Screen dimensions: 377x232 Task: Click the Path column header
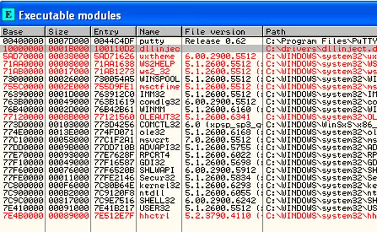pos(319,31)
